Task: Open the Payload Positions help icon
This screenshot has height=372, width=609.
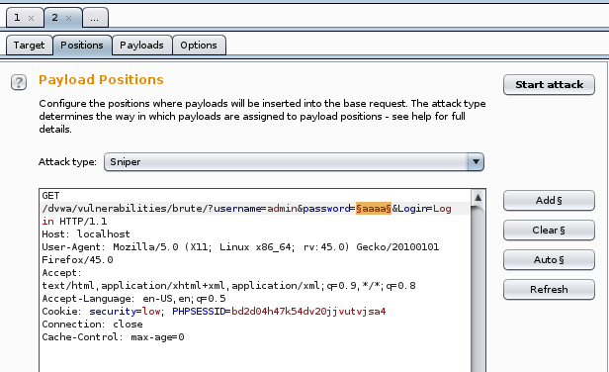Action: [x=19, y=82]
